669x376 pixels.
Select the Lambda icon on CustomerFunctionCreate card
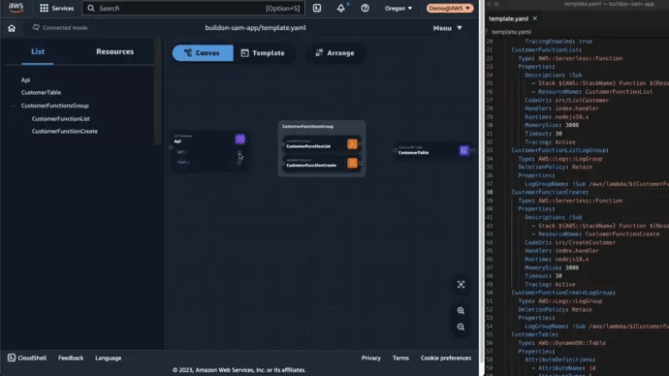tap(352, 163)
